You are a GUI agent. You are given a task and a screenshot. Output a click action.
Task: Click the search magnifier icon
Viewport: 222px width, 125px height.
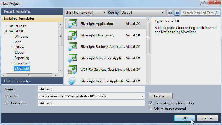217,13
